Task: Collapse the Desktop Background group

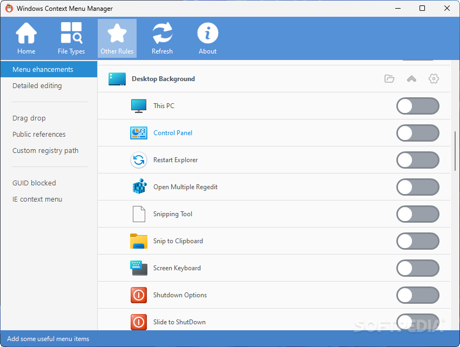Action: coord(411,79)
